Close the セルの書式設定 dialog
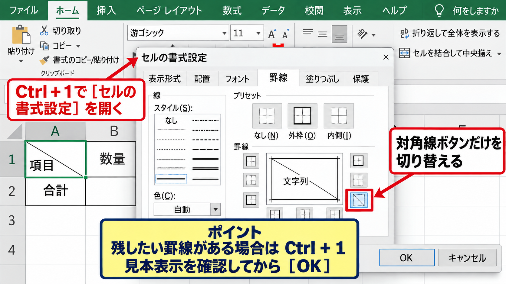 (x=386, y=57)
